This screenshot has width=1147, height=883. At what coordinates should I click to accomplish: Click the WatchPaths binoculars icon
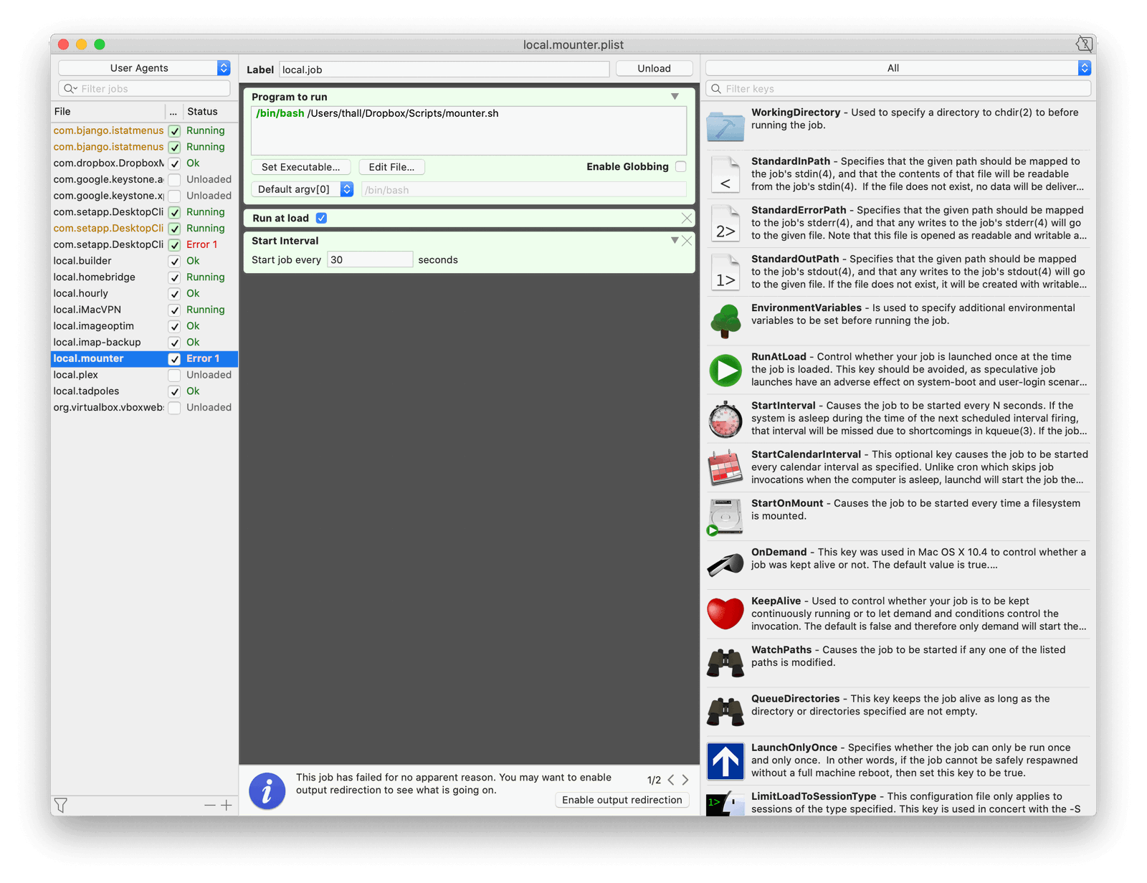(x=725, y=662)
